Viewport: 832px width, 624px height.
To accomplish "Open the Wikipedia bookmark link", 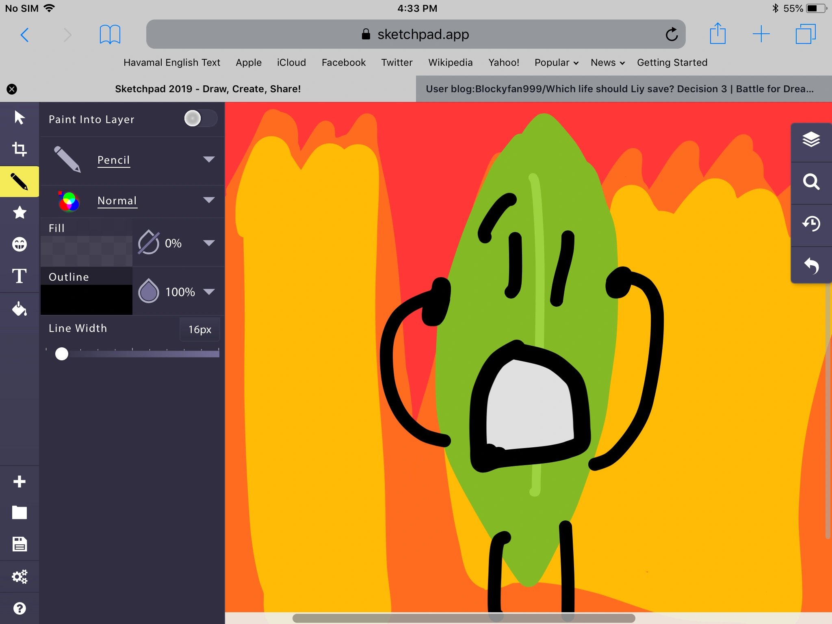I will [450, 63].
